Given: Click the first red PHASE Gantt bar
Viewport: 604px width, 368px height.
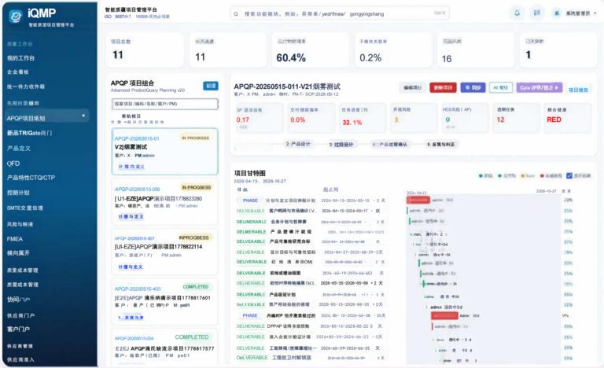Looking at the screenshot, I should point(418,200).
